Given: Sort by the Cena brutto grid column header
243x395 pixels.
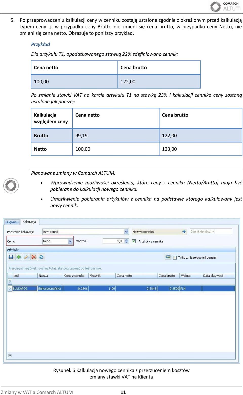Looking at the screenshot, I should 168,276.
